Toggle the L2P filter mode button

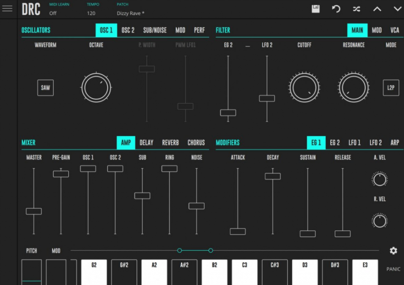pos(391,88)
